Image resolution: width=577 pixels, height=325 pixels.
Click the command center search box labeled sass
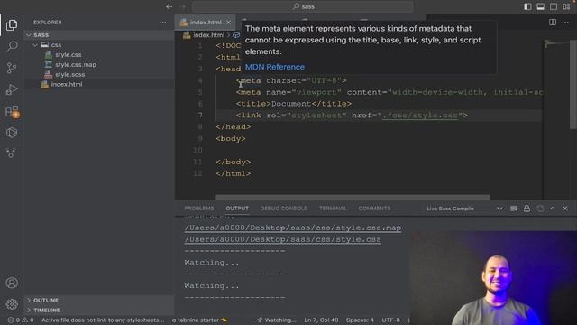[303, 6]
